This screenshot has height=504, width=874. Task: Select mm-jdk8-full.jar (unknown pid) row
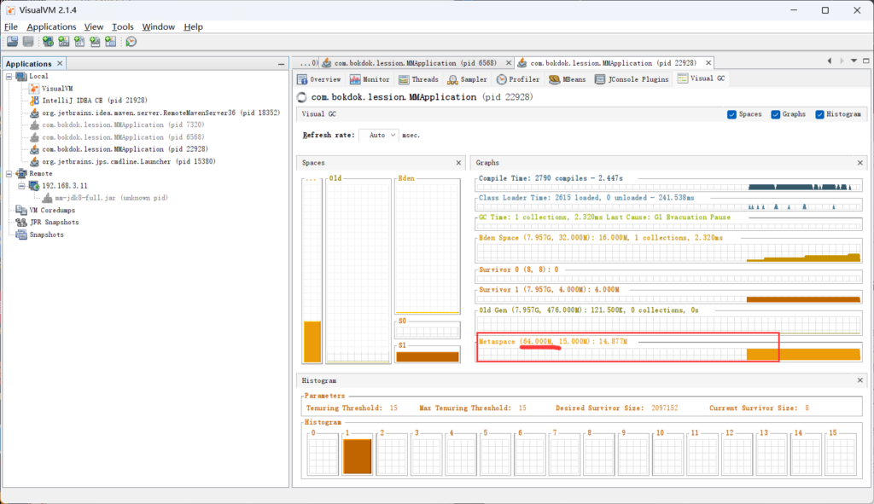[x=112, y=198]
